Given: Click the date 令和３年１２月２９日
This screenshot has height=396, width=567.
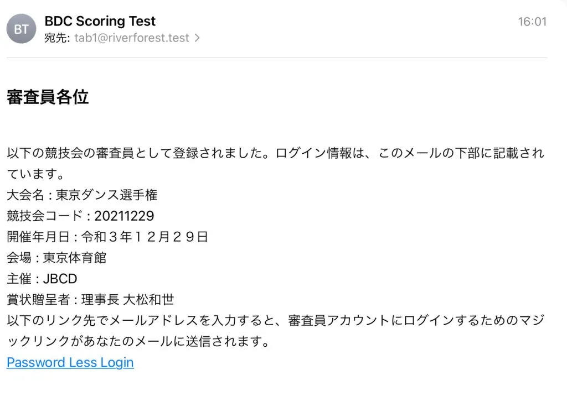Looking at the screenshot, I should coord(145,237).
